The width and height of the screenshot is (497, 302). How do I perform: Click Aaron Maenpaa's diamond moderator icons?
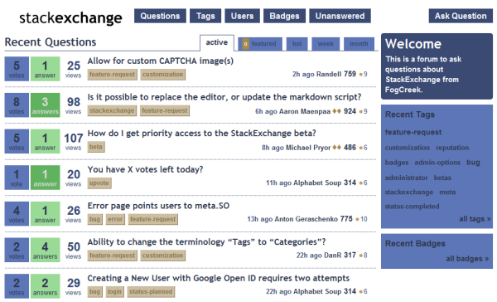[x=336, y=111]
